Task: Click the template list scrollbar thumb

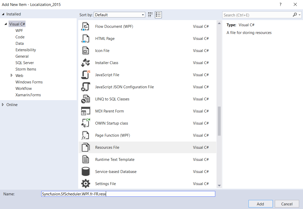Action: (x=219, y=121)
